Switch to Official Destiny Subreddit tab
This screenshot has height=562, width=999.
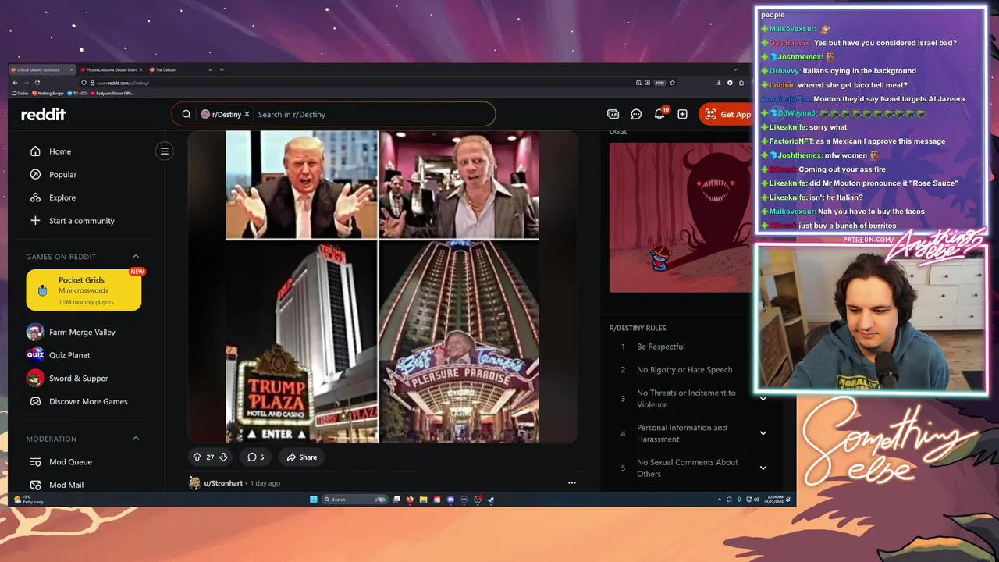(41, 69)
